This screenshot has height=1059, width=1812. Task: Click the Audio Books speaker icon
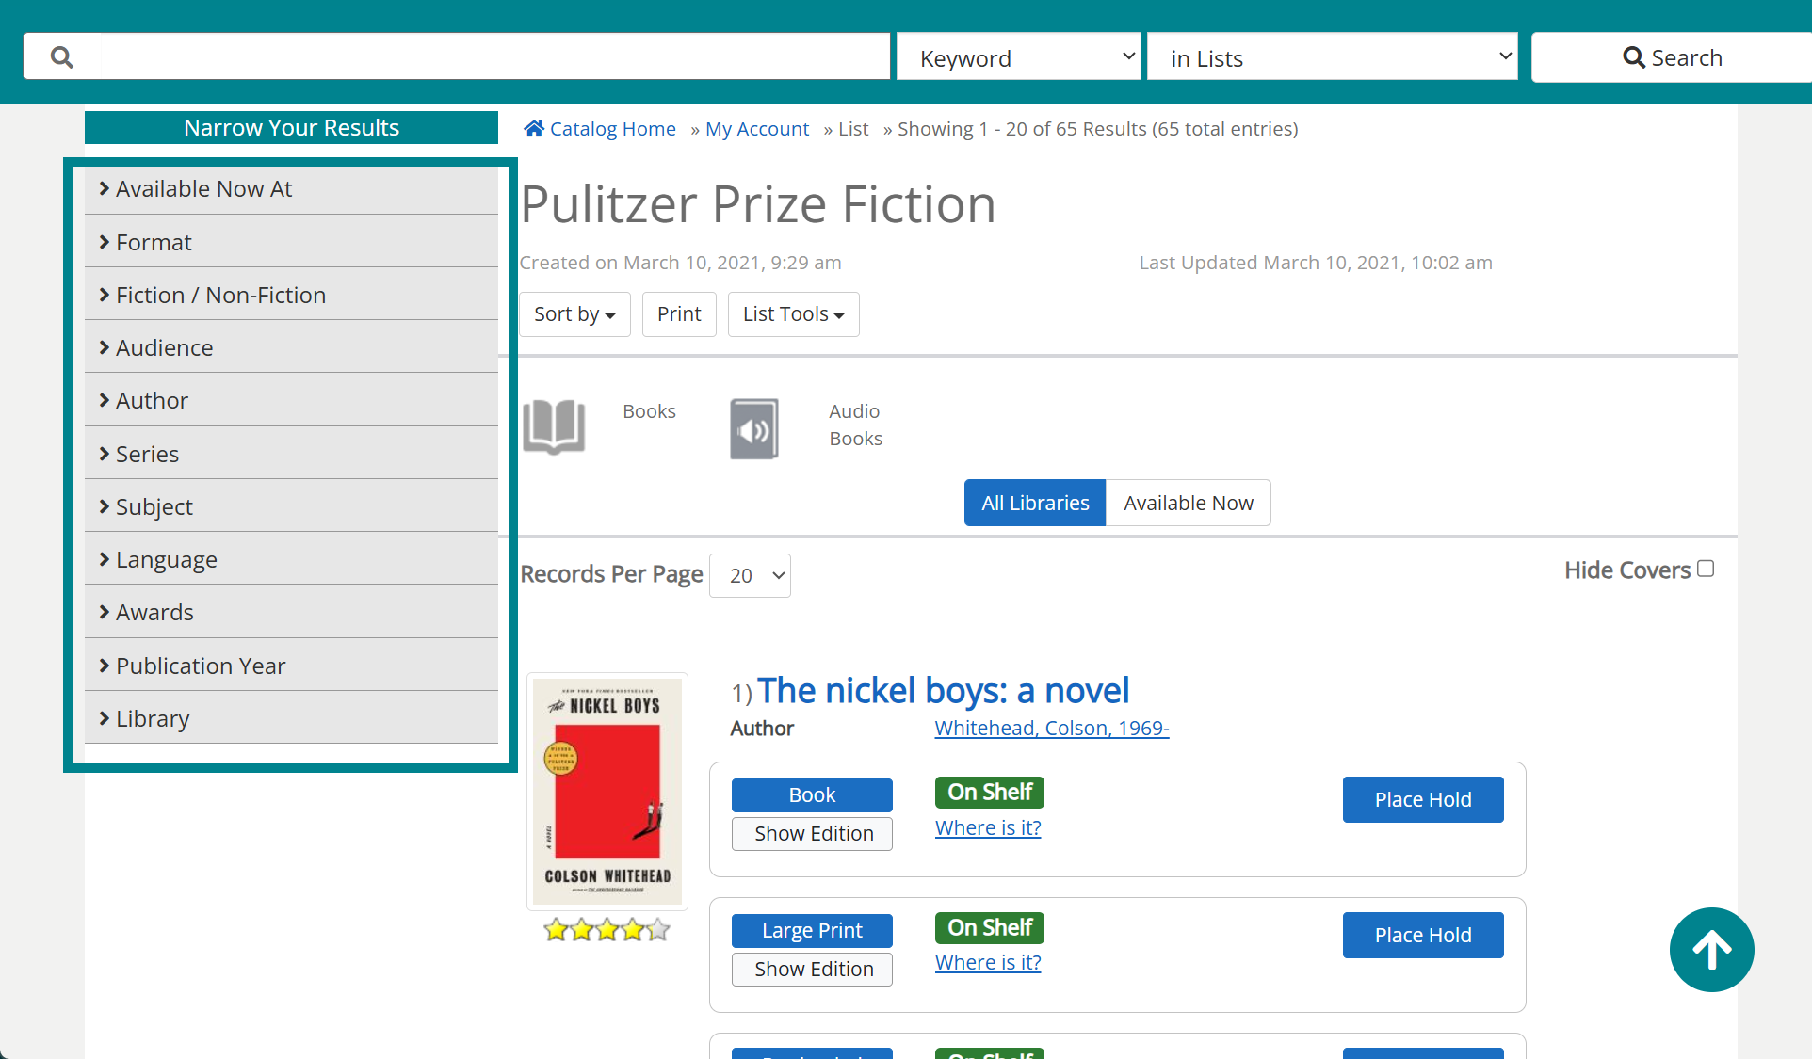pos(754,429)
